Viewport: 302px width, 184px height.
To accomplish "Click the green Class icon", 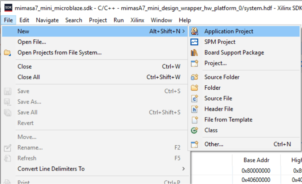I will click(x=195, y=130).
